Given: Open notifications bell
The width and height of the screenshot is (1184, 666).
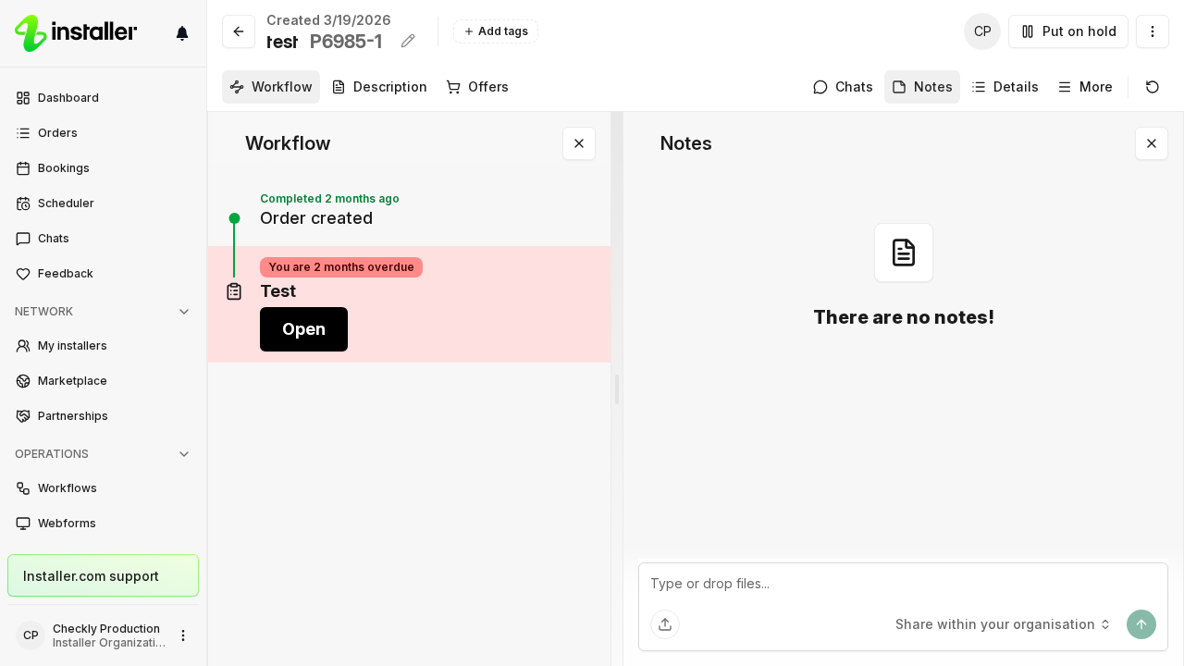Looking at the screenshot, I should (x=182, y=33).
